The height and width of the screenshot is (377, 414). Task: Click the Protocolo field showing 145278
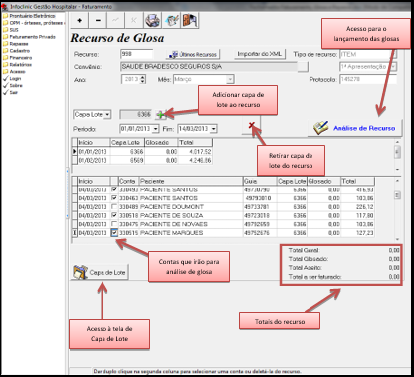click(x=368, y=79)
